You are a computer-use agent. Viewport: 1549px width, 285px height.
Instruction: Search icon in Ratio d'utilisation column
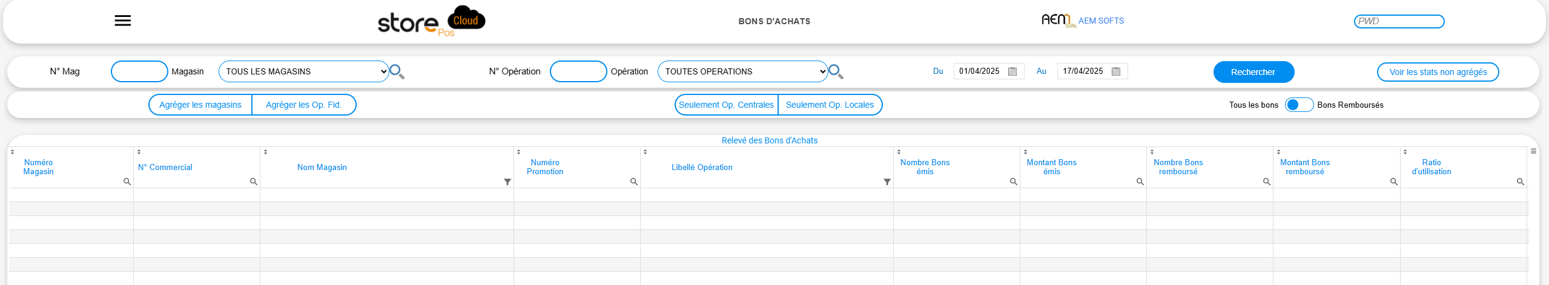pos(1521,182)
